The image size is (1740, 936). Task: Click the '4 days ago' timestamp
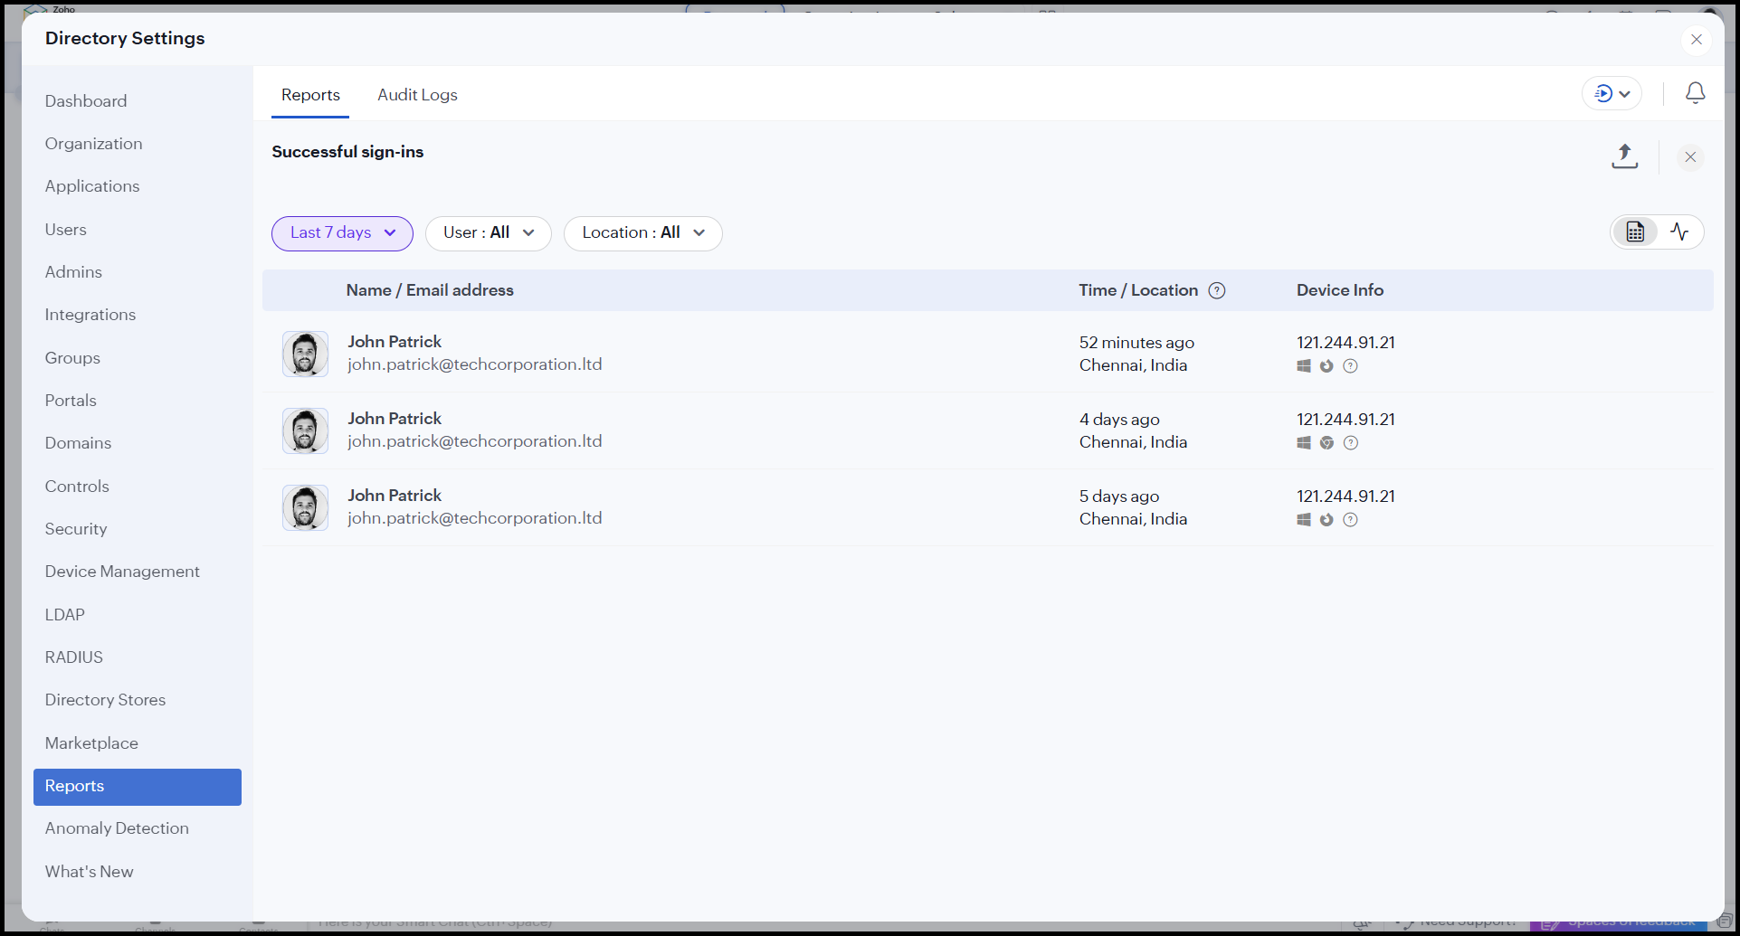pos(1119,420)
